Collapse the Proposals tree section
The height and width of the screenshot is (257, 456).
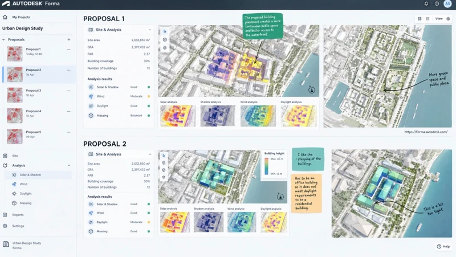click(3, 39)
